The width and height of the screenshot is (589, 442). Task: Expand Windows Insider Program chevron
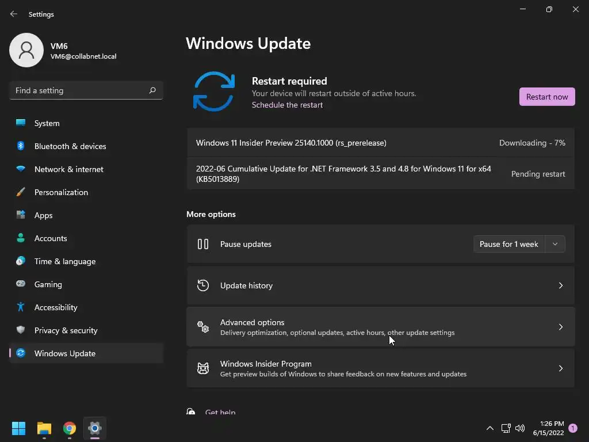(x=560, y=368)
